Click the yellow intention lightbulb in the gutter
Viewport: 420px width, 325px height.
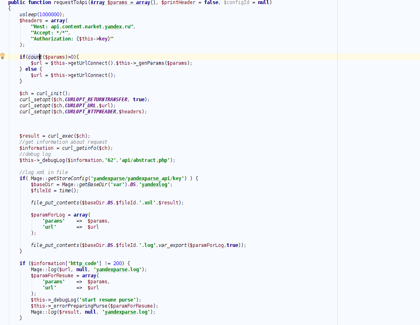pos(2,56)
